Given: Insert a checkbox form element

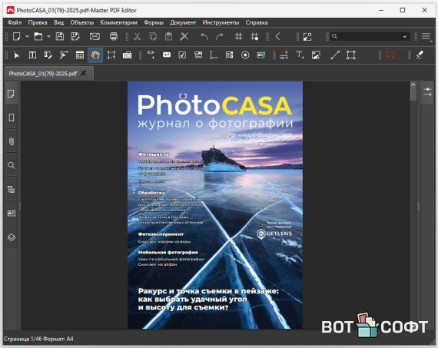Looking at the screenshot, I should click(x=182, y=55).
